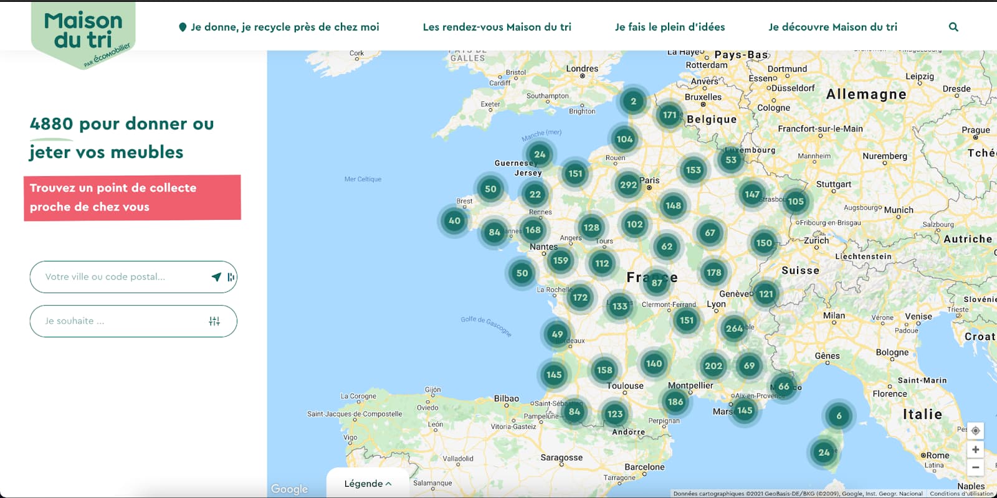Open the 147 cluster marker near Strasbourg
This screenshot has height=498, width=997.
coord(752,194)
